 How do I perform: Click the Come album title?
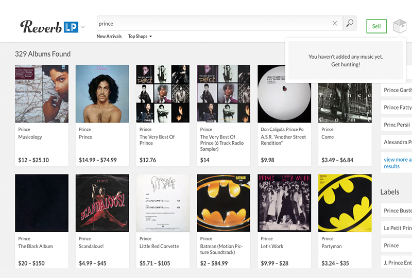(x=328, y=137)
